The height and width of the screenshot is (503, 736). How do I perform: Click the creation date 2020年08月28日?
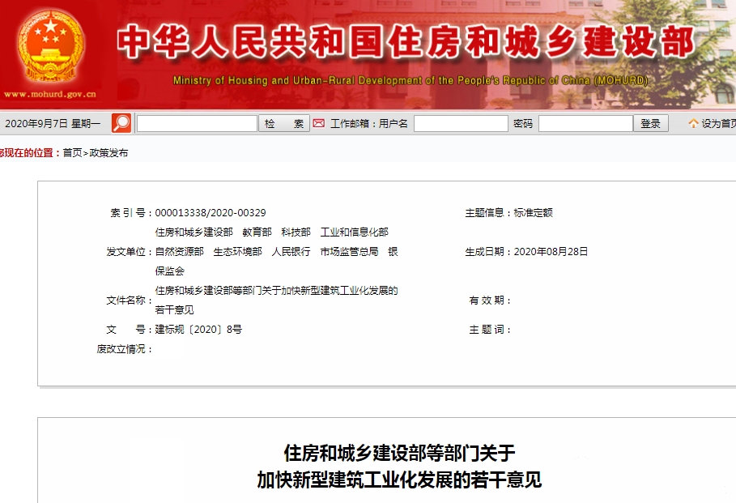pos(551,252)
